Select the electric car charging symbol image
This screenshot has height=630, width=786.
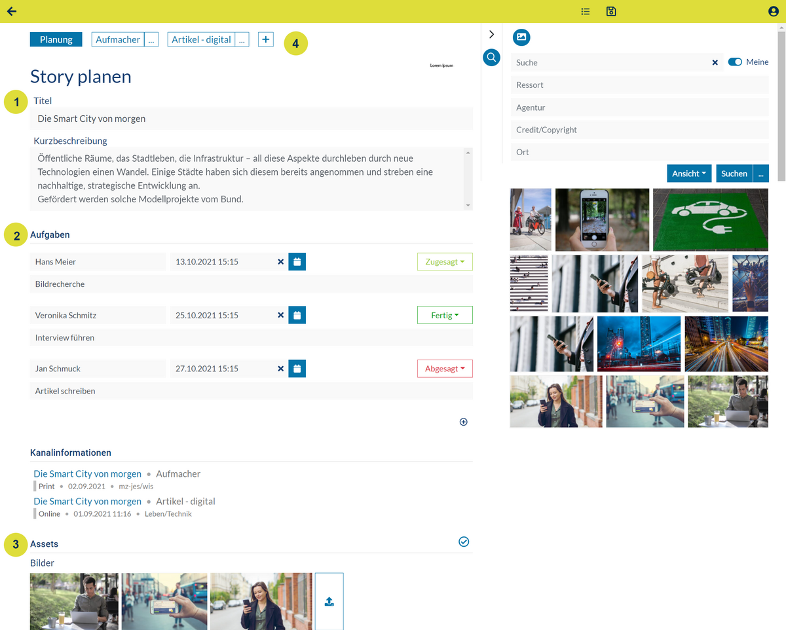[x=711, y=219]
